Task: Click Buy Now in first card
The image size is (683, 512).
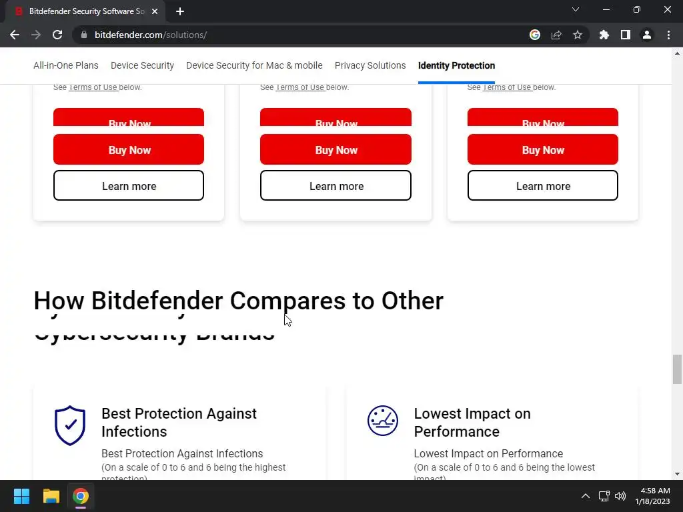Action: pos(129,149)
